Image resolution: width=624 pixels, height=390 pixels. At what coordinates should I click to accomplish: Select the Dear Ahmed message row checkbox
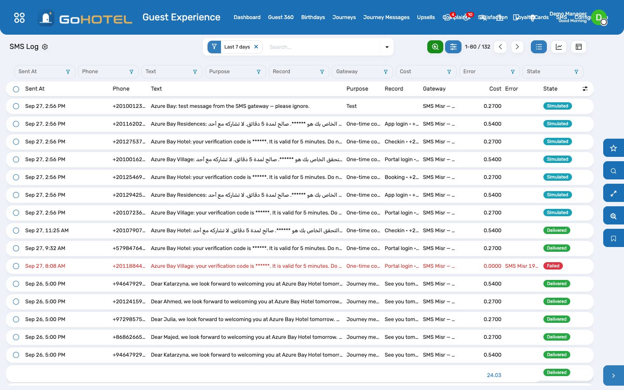coord(16,302)
